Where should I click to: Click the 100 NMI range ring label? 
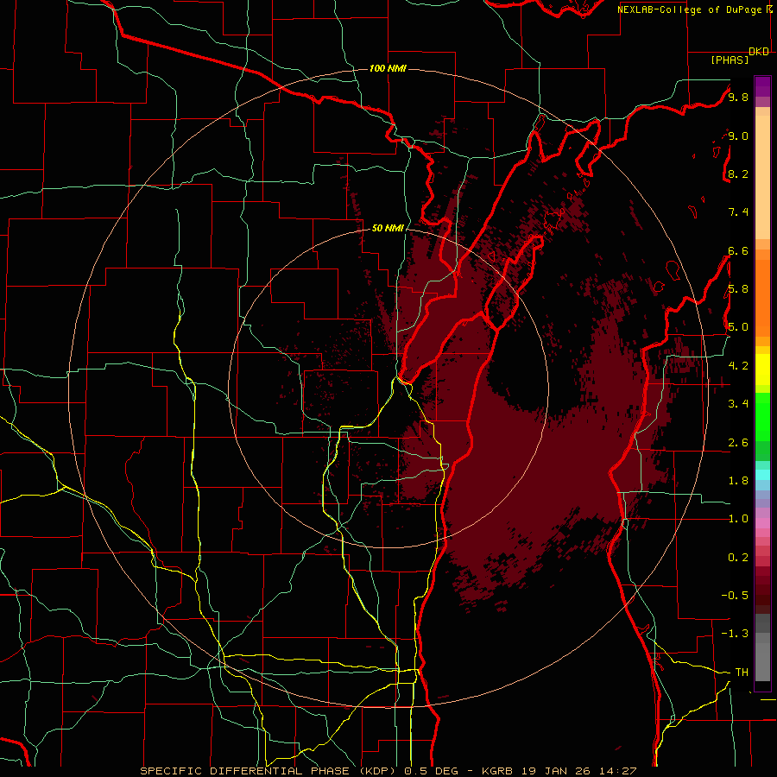point(388,68)
